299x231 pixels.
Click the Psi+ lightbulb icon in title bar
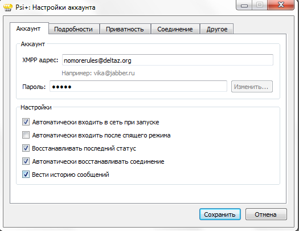click(x=8, y=7)
